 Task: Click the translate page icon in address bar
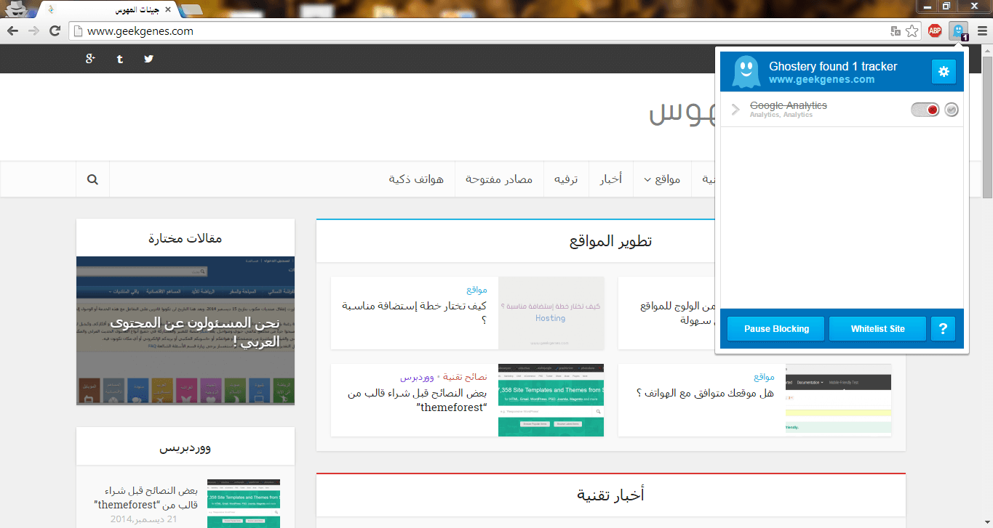pos(896,31)
